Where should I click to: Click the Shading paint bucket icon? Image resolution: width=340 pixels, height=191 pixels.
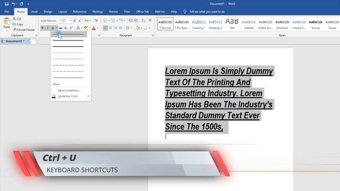point(138,28)
